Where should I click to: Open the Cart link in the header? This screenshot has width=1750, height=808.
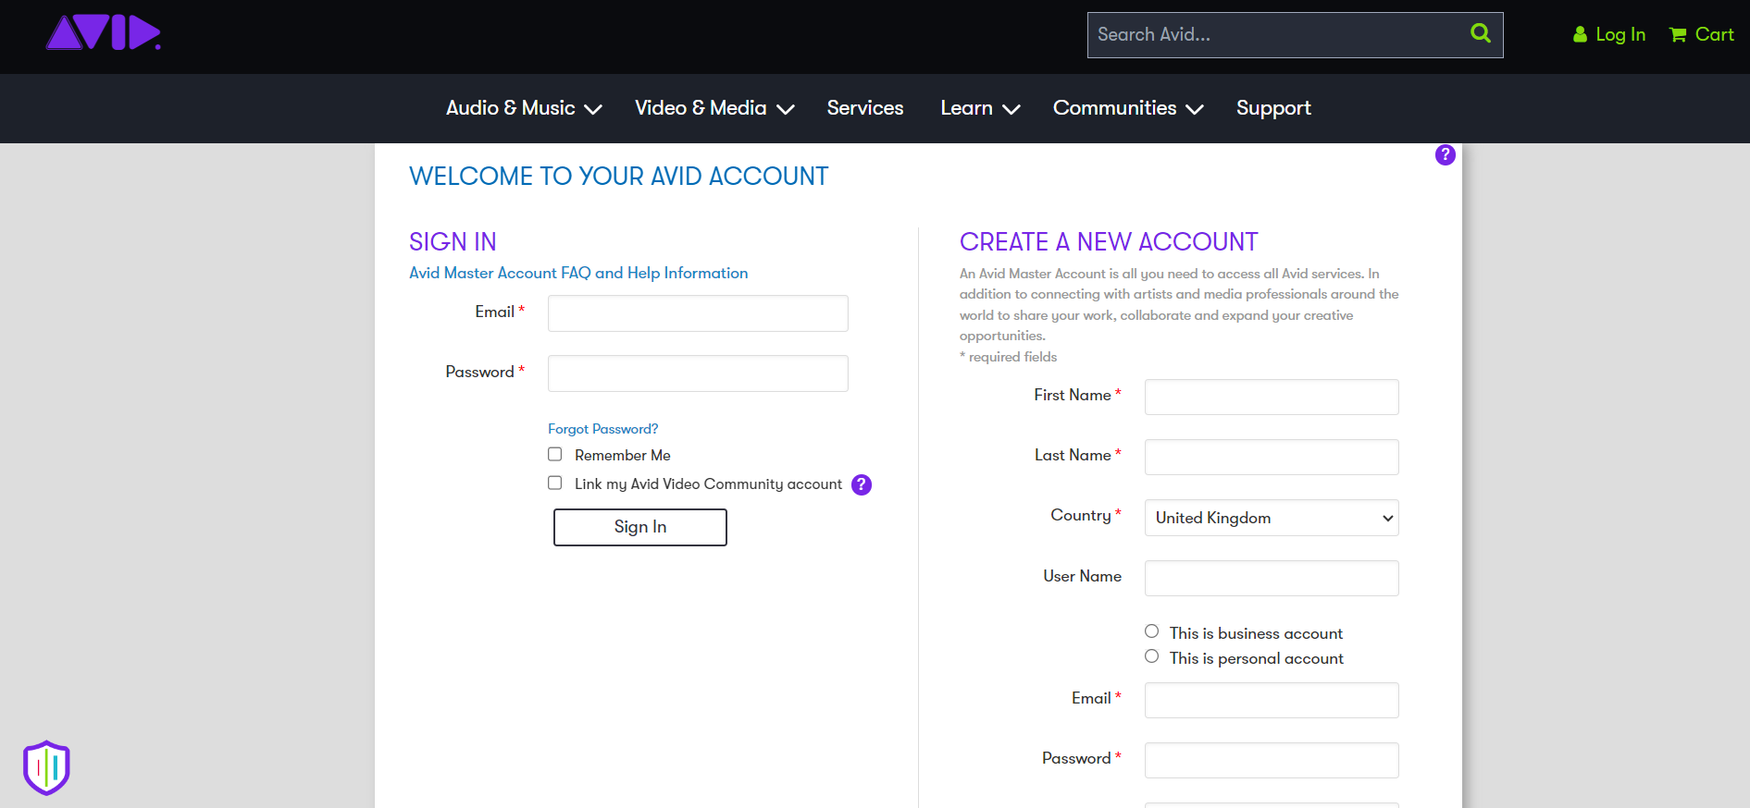point(1701,34)
